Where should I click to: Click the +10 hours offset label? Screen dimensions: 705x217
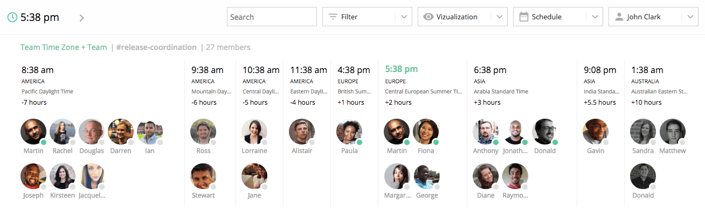(646, 103)
